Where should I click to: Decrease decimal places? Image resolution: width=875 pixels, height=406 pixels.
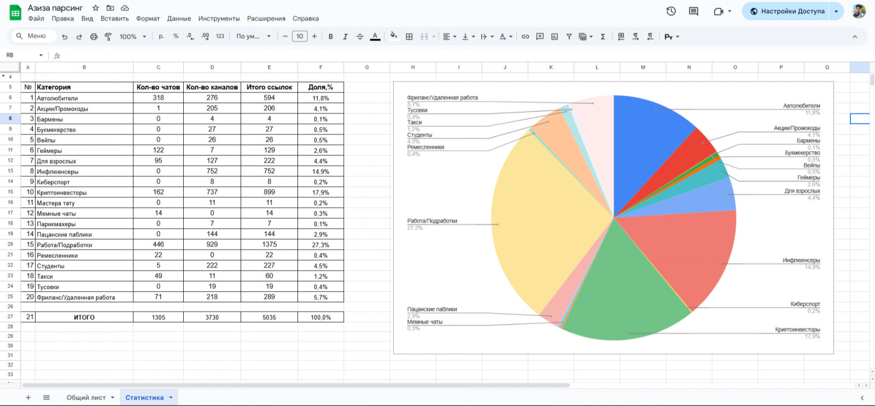coord(190,37)
